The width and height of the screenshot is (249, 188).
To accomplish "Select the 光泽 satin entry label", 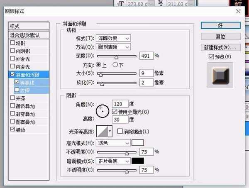I will tap(20, 98).
